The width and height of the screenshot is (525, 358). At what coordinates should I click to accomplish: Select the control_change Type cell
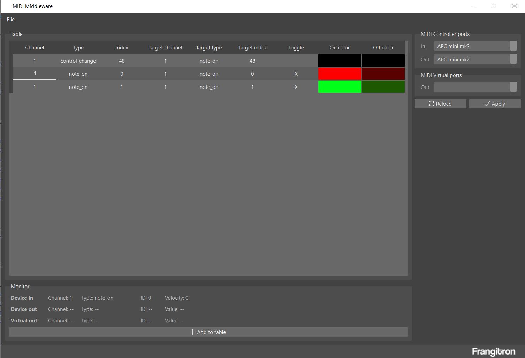coord(78,61)
